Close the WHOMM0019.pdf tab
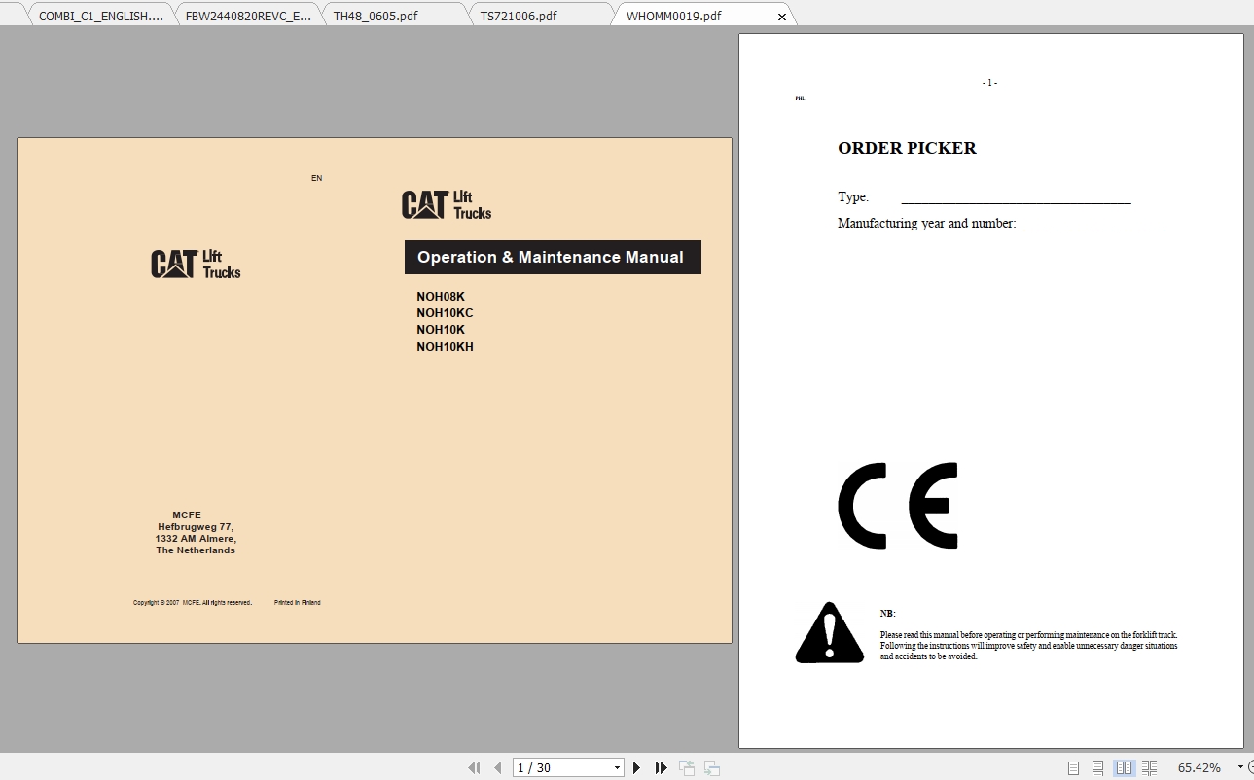This screenshot has width=1254, height=780. pos(782,16)
